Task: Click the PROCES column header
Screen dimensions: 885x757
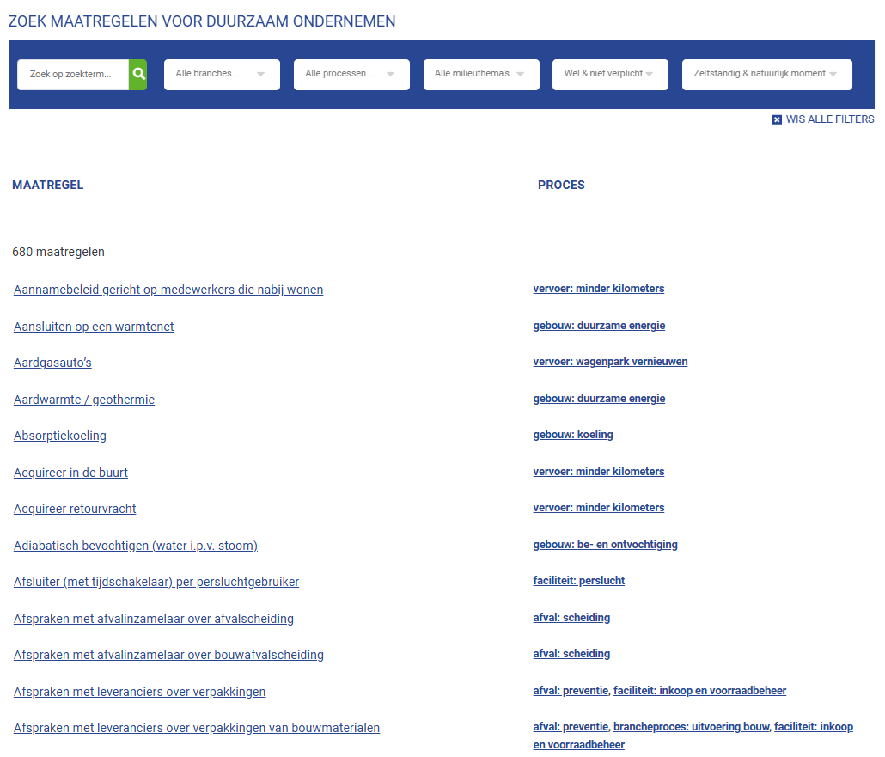Action: click(x=561, y=186)
